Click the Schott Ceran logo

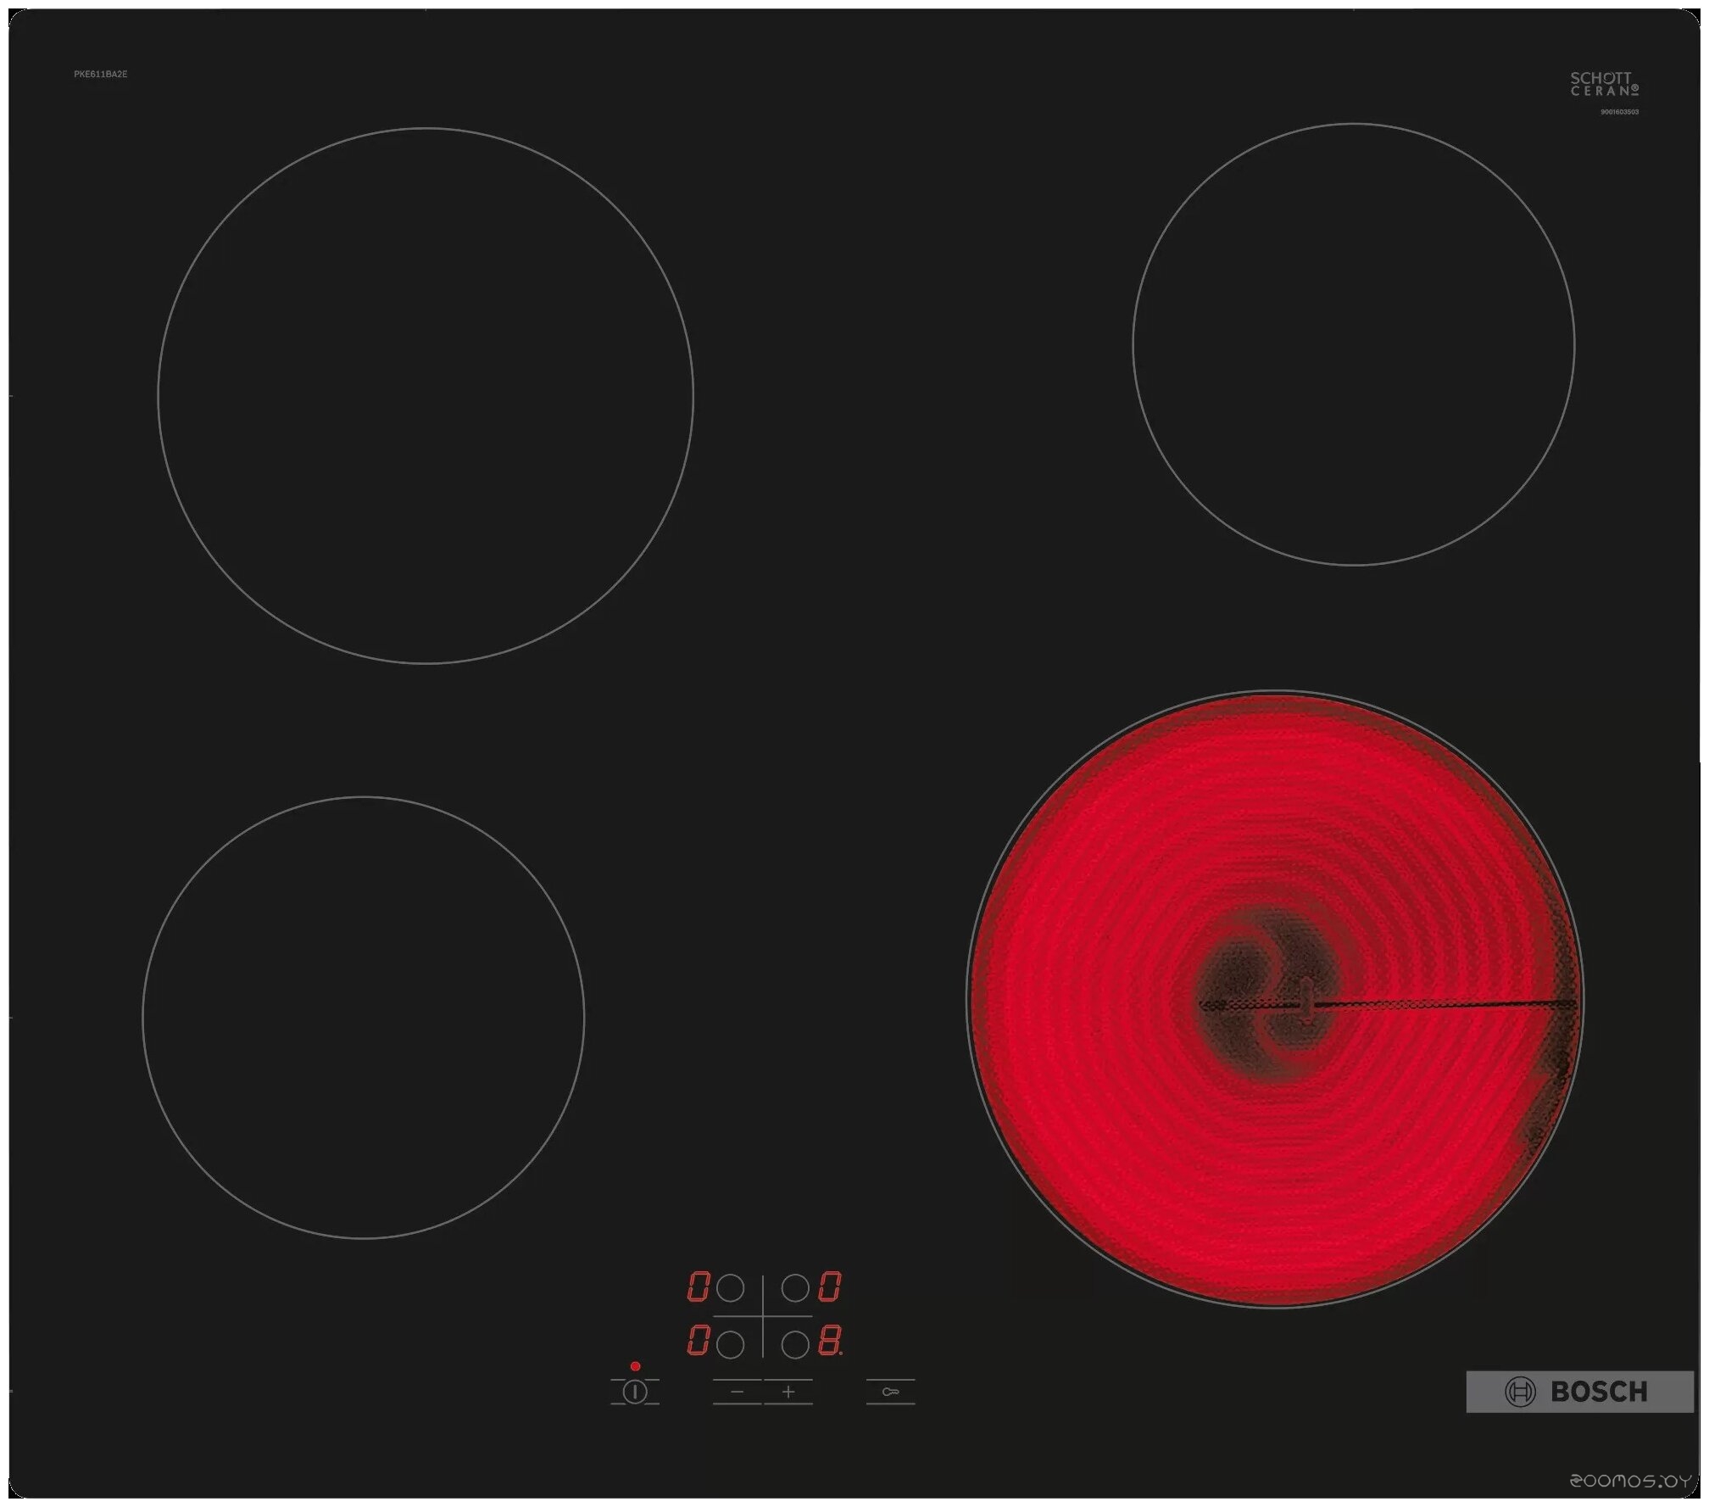[1604, 84]
